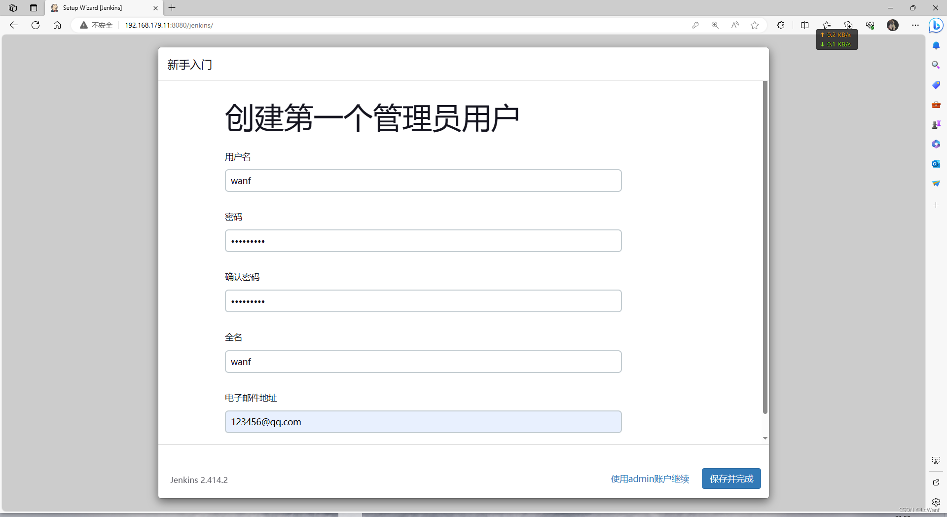Open sidebar Outlook icon

[936, 164]
